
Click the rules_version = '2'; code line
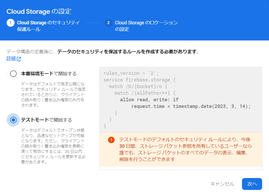[131, 73]
